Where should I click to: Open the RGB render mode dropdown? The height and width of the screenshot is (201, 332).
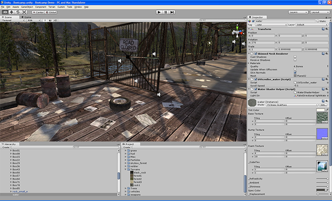tap(34, 20)
